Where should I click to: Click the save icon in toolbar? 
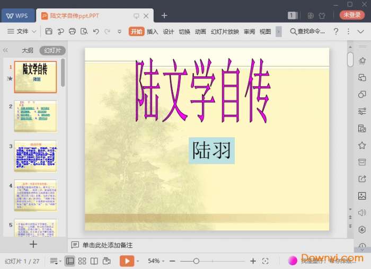tap(49, 32)
